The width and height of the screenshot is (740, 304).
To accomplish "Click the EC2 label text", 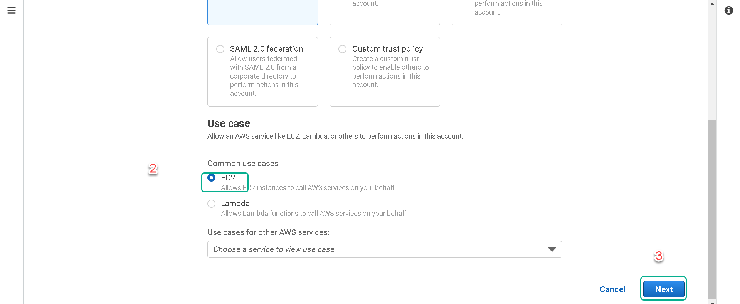I will click(228, 178).
